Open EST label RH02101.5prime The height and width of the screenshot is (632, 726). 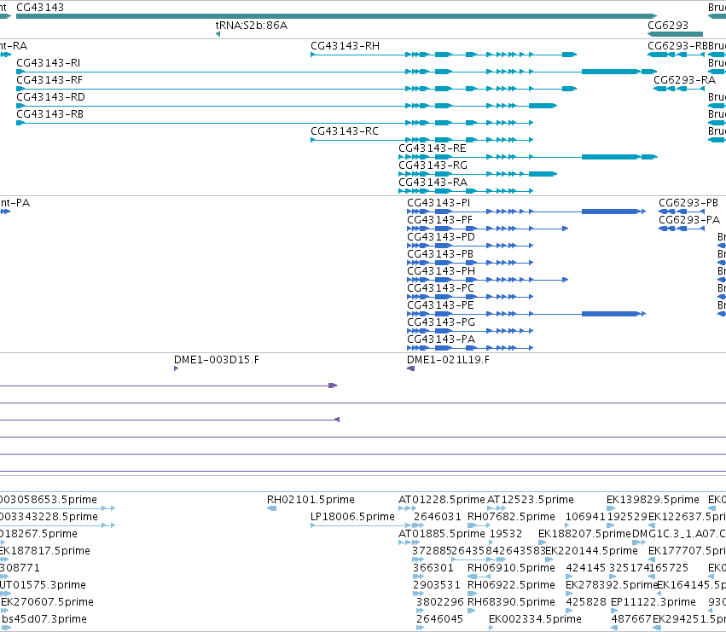point(311,500)
